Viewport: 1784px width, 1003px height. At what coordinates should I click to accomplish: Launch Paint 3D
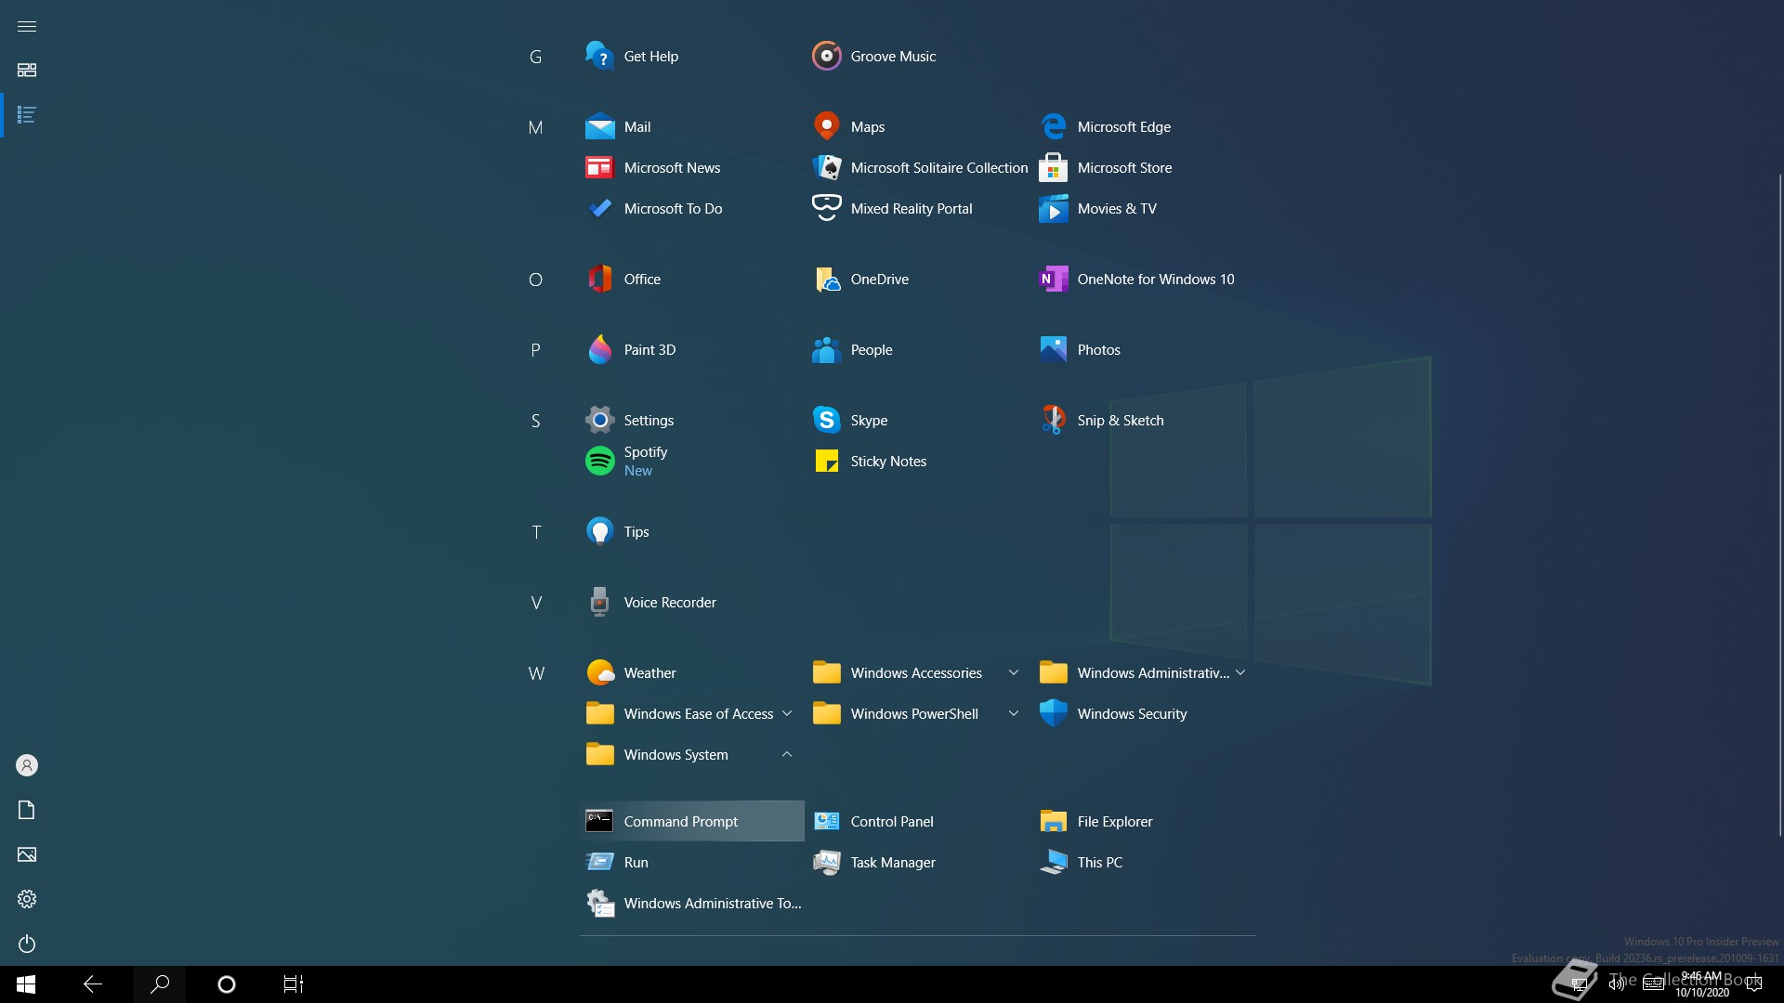coord(691,350)
